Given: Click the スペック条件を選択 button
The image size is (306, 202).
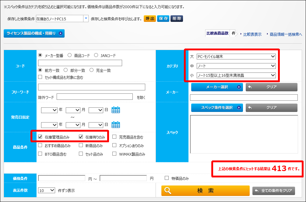Looking at the screenshot, I should pos(217,108).
